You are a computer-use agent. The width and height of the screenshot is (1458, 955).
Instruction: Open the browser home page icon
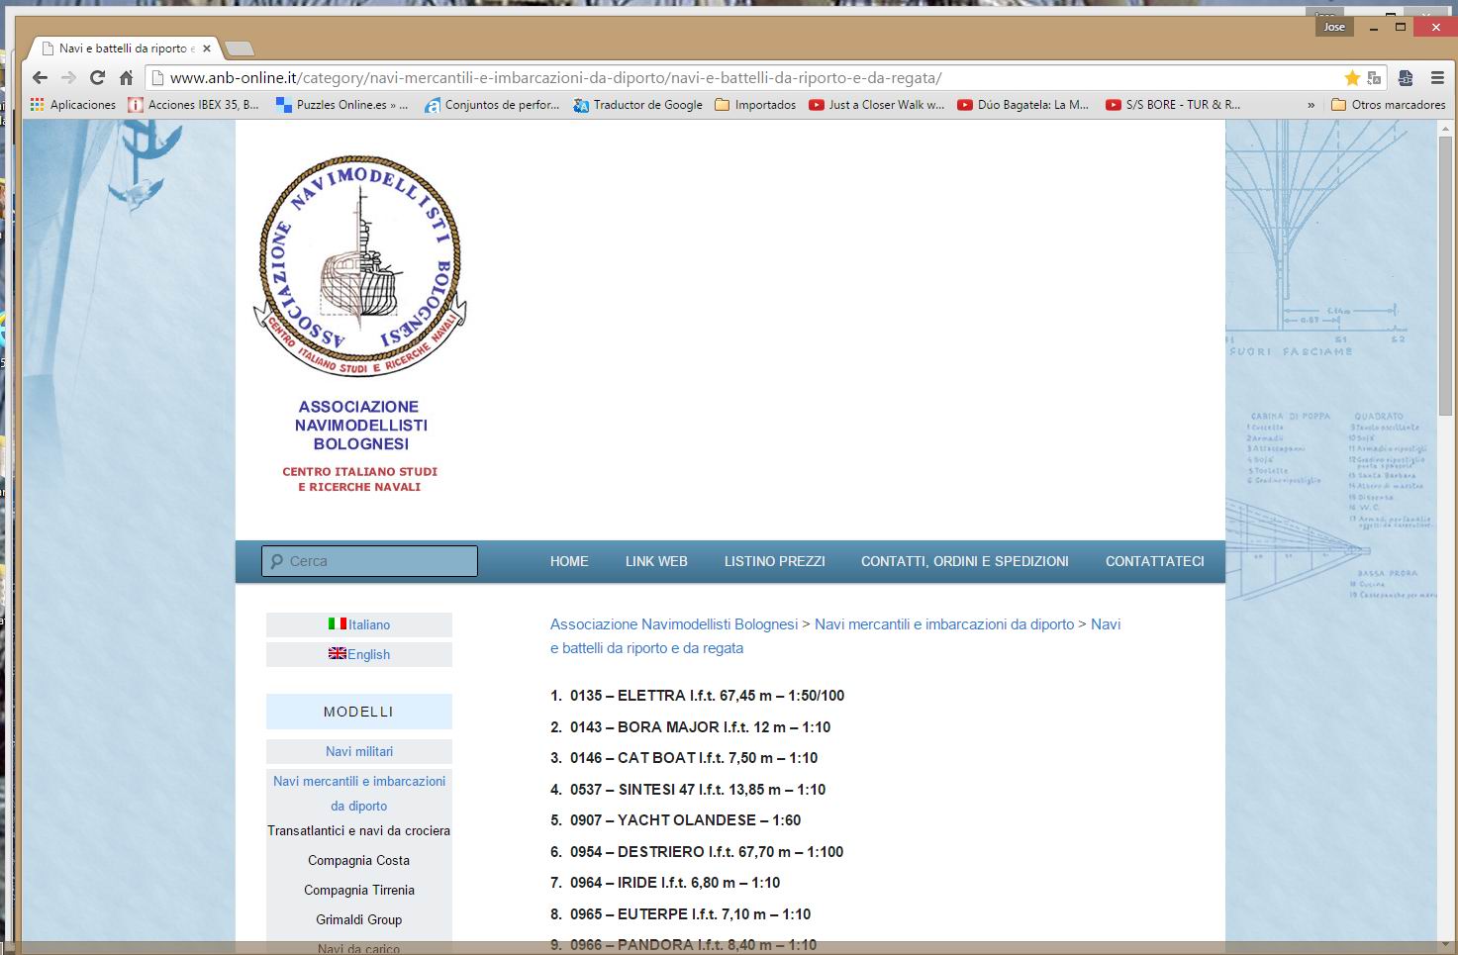126,77
